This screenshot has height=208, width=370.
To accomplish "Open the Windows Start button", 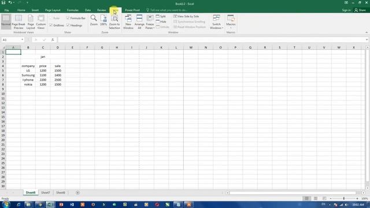I will click(6, 205).
